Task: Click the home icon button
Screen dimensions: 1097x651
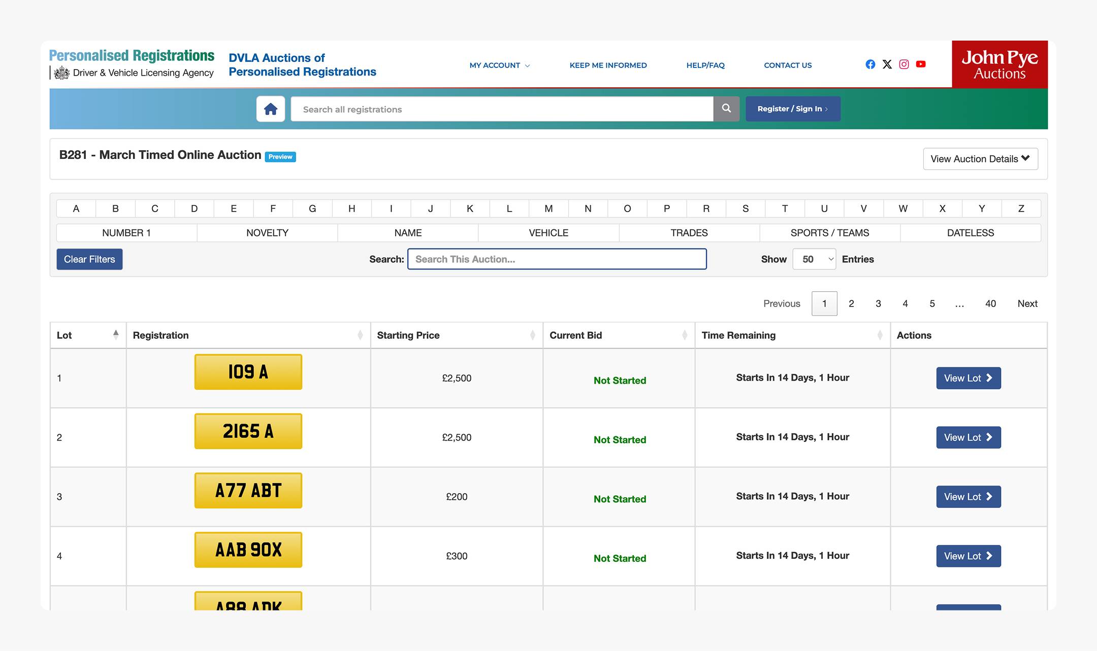Action: click(270, 109)
